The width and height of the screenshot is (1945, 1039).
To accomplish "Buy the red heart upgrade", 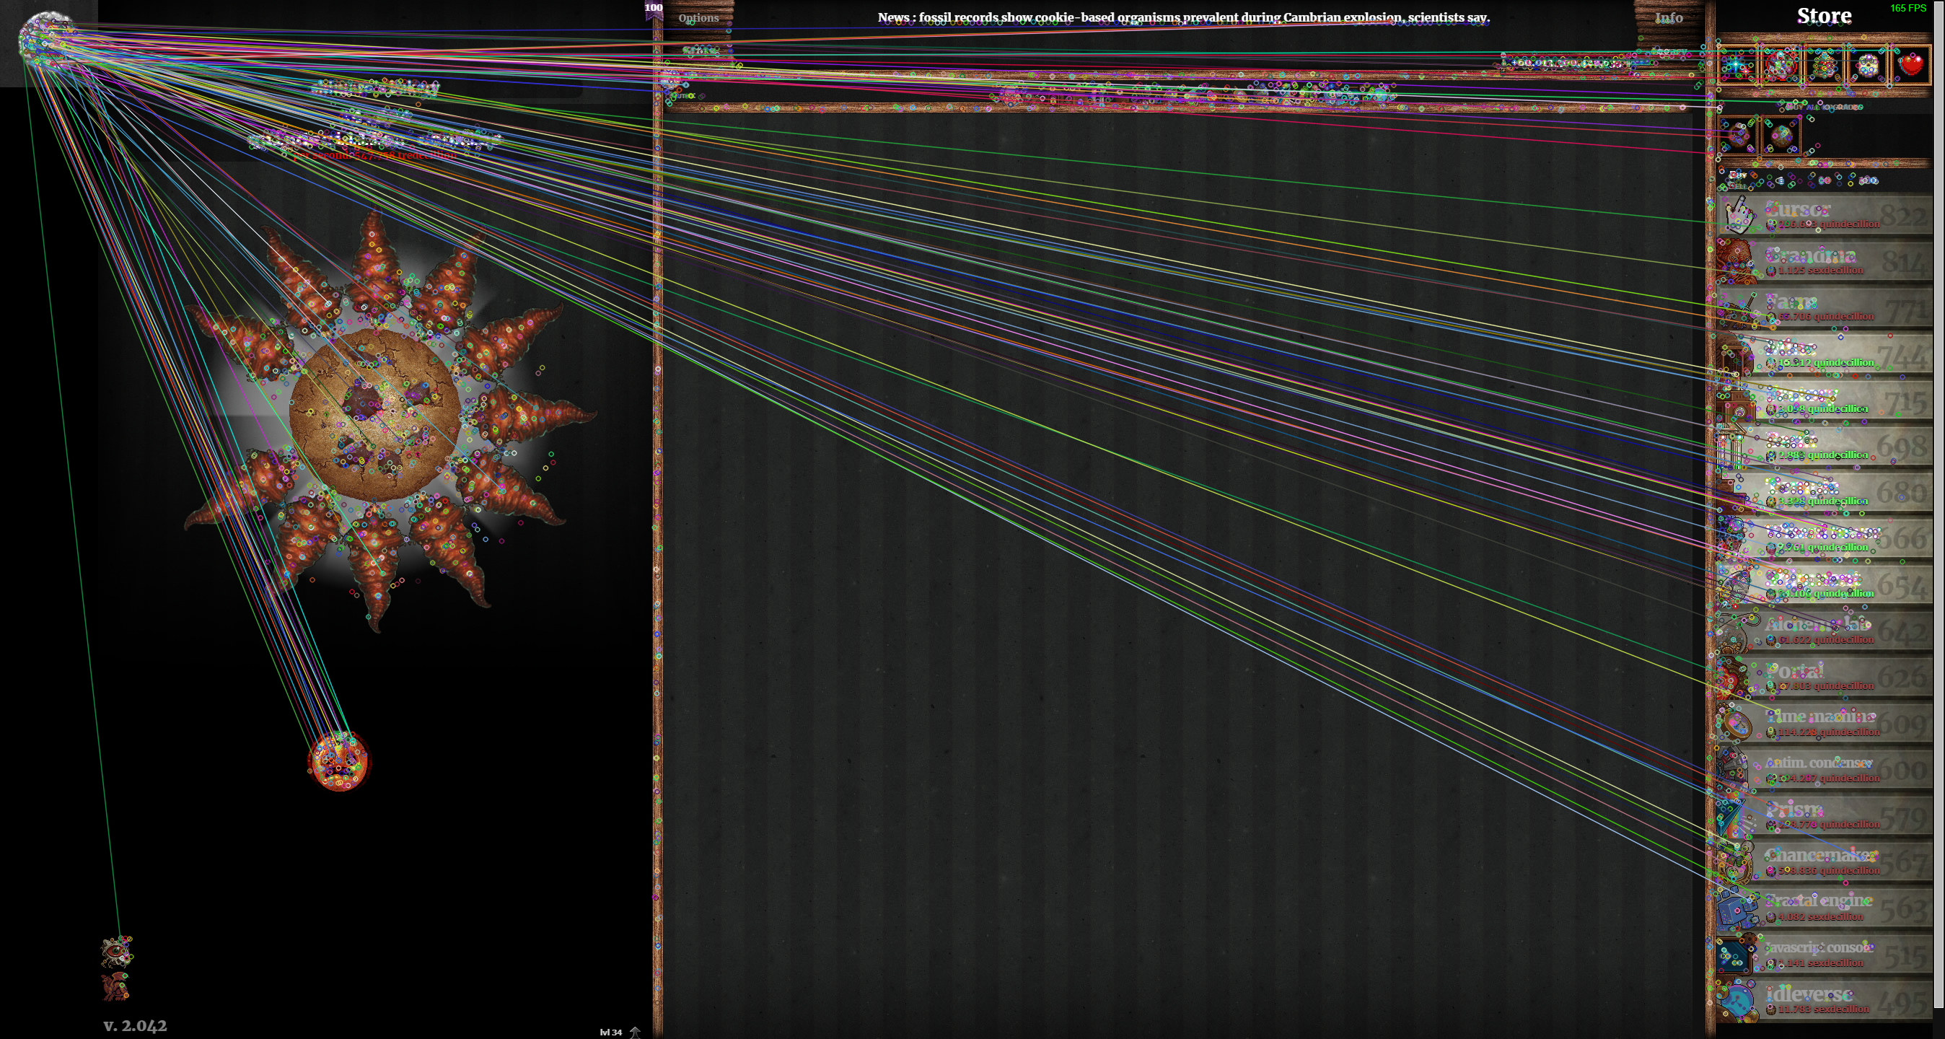I will pyautogui.click(x=1910, y=66).
